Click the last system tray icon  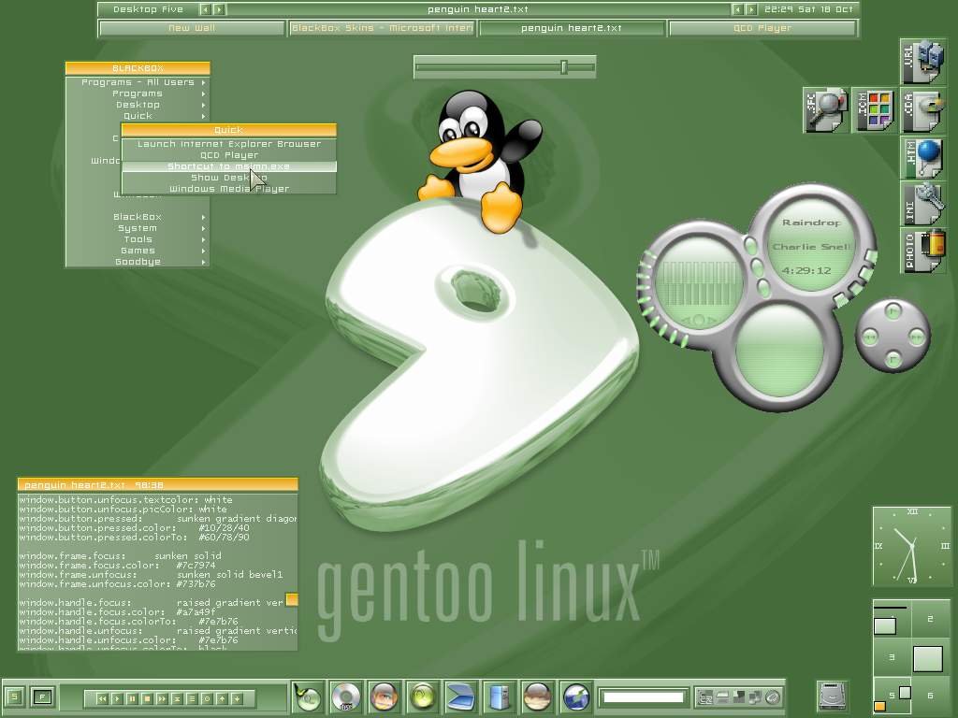coord(774,697)
